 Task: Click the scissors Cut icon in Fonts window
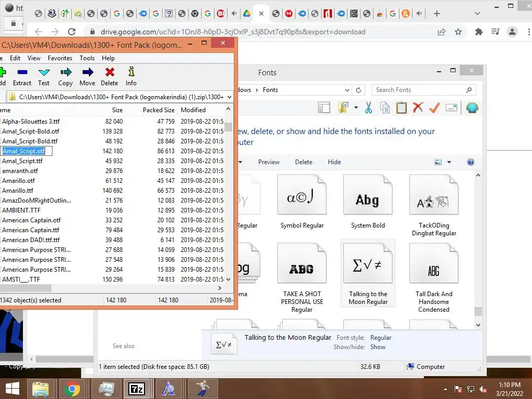tap(368, 108)
